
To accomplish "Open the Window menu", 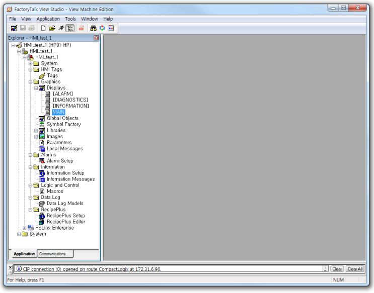I will click(x=90, y=19).
